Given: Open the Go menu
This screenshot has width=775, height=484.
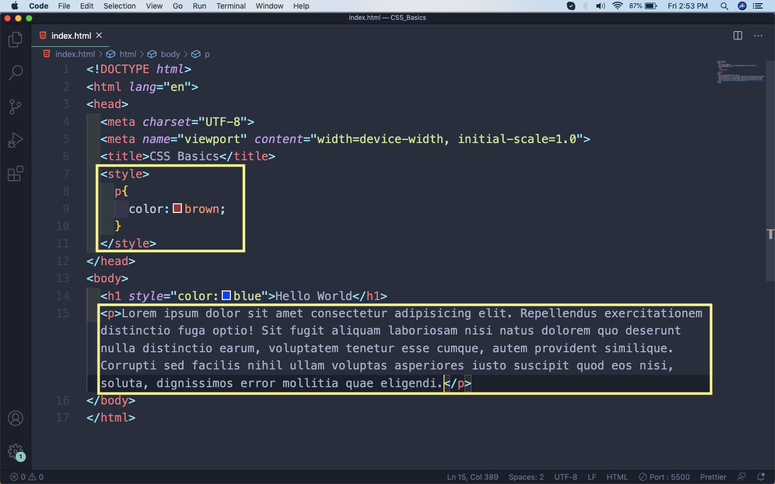Looking at the screenshot, I should point(178,6).
